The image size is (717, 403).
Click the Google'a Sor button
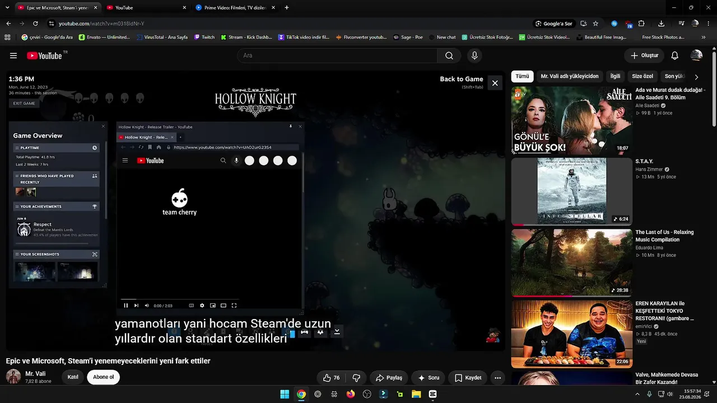[x=554, y=24]
